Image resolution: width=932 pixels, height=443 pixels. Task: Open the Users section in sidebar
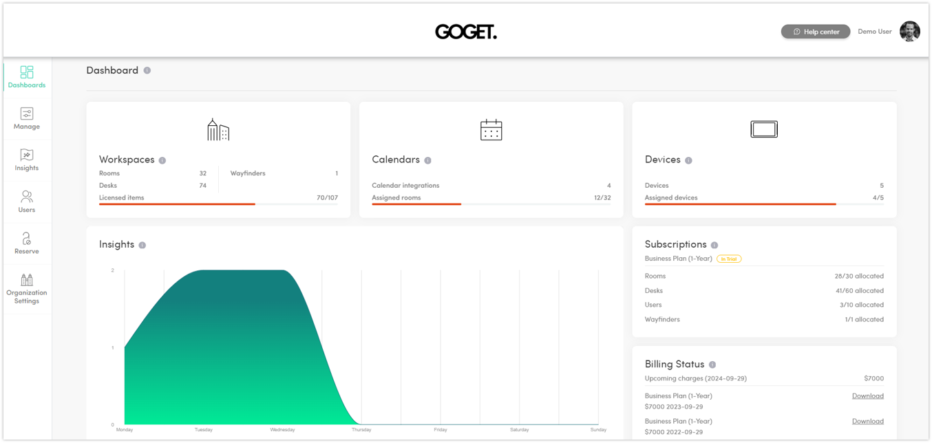26,197
